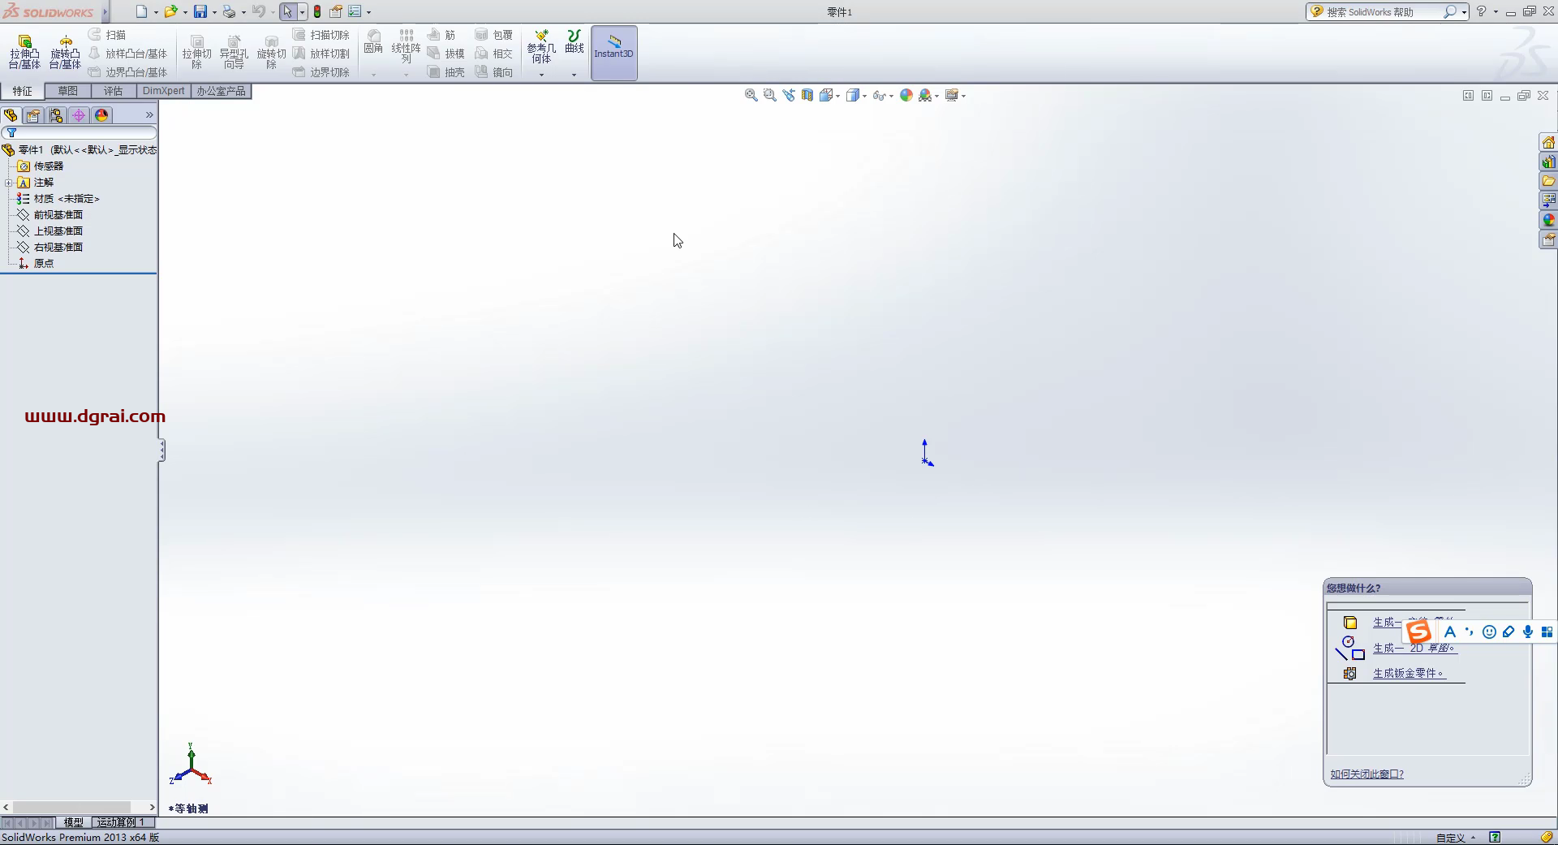This screenshot has height=845, width=1558.
Task: Open SolidWorks Resources home icon in task pane
Action: pyautogui.click(x=1548, y=143)
